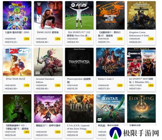Click the Kingdom Come Deliverance II Gold title
Viewport: 162px width, 140px height.
pyautogui.click(x=140, y=34)
